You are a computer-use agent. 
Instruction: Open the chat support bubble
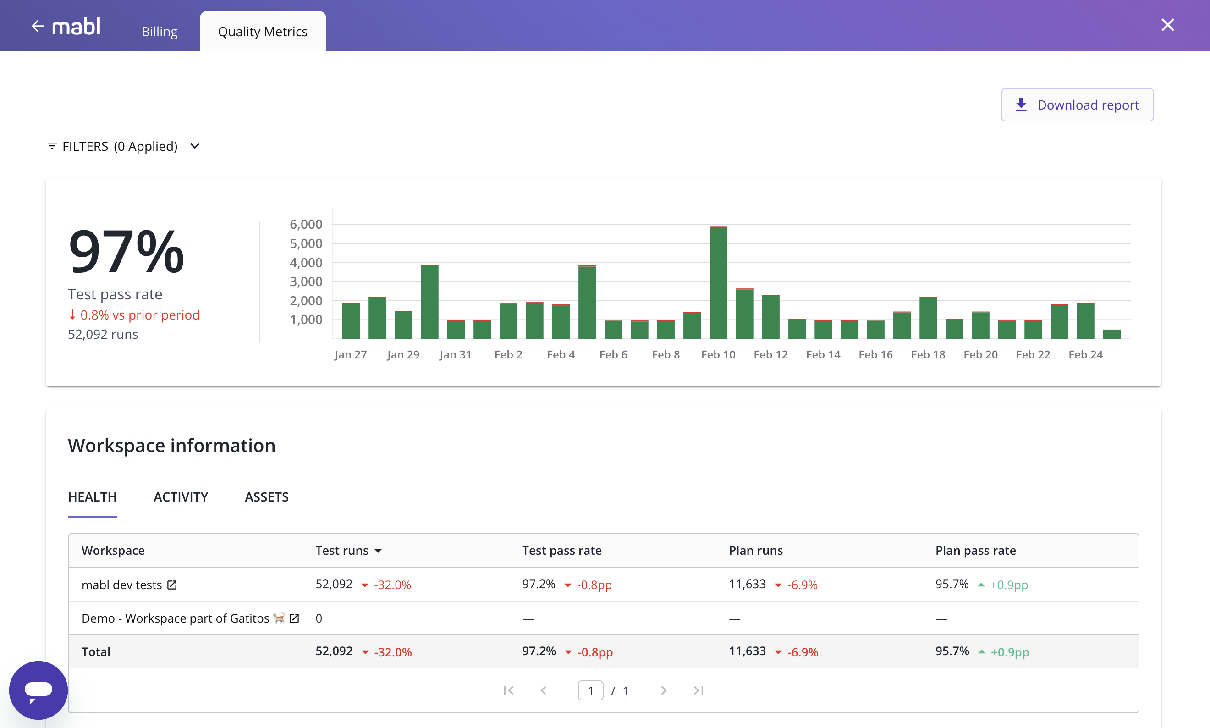pyautogui.click(x=38, y=690)
